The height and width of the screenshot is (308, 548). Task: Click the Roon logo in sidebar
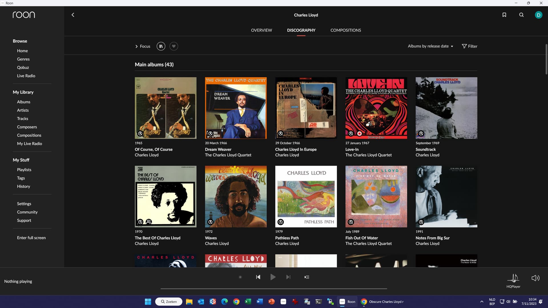tap(24, 15)
